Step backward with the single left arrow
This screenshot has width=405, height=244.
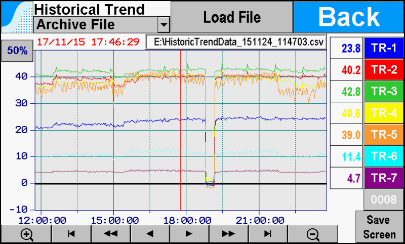coord(150,234)
